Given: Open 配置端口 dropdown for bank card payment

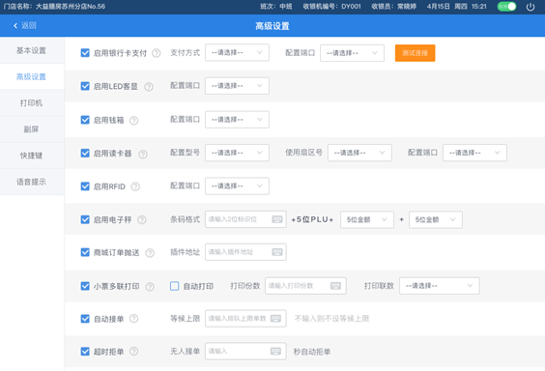Looking at the screenshot, I should point(352,53).
